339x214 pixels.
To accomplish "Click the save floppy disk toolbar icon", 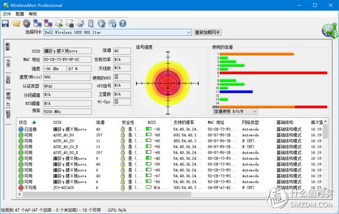I will click(5, 23).
